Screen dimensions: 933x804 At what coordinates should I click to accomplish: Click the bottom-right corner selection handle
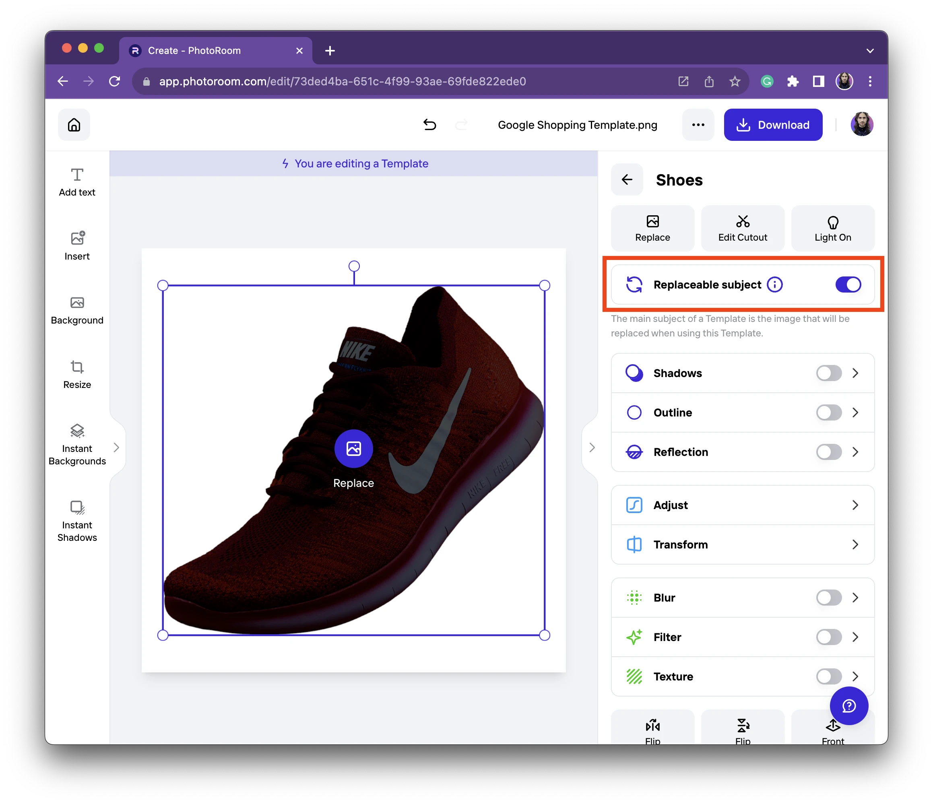pos(545,635)
